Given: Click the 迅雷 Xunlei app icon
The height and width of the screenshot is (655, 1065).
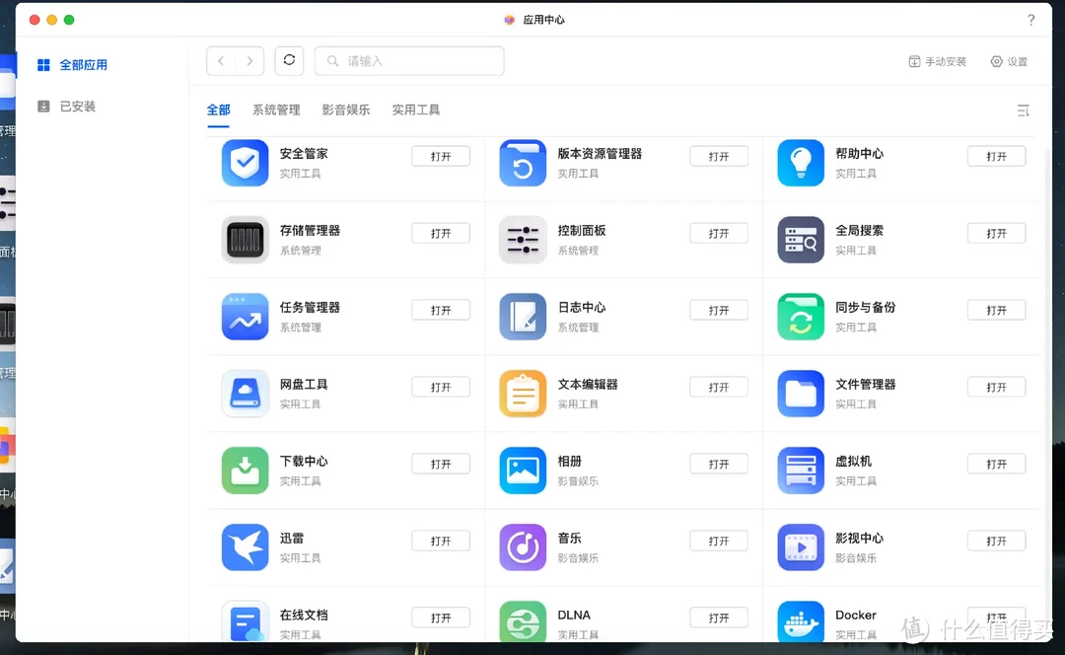Looking at the screenshot, I should [x=245, y=547].
